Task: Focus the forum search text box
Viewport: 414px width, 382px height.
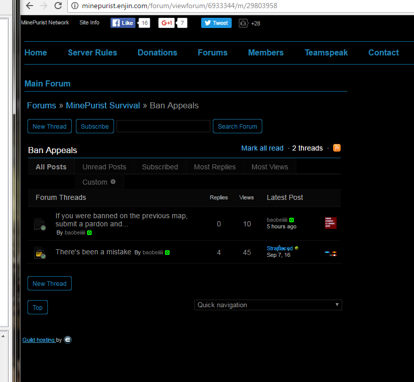Action: click(163, 126)
